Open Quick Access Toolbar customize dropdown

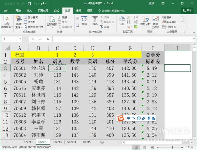[x=50, y=4]
